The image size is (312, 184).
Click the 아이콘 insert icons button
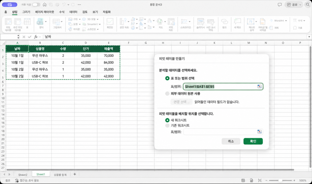(74, 29)
